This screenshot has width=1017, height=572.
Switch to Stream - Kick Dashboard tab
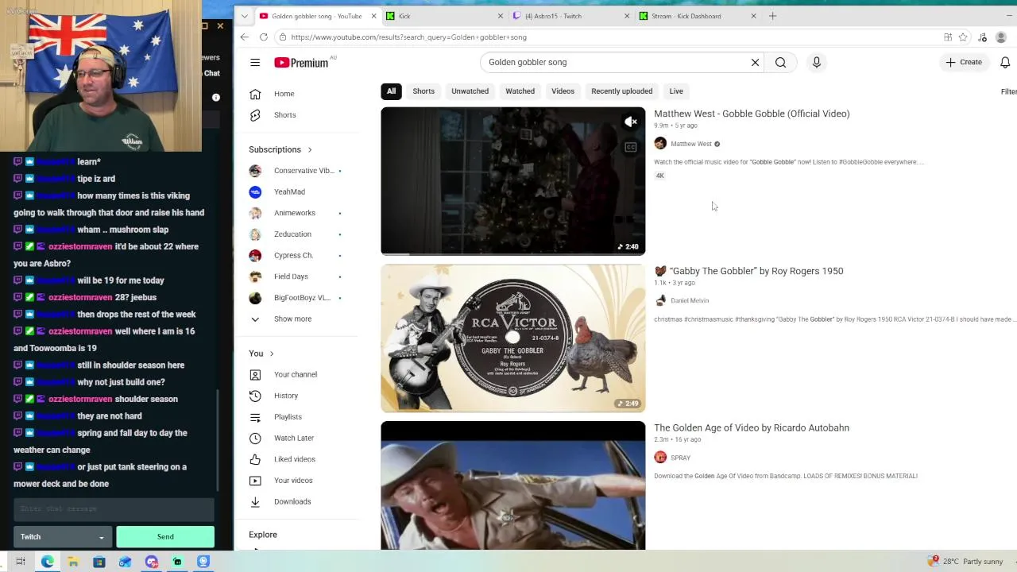tap(699, 16)
